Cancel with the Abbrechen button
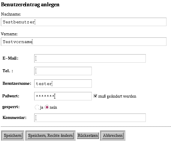 113,136
